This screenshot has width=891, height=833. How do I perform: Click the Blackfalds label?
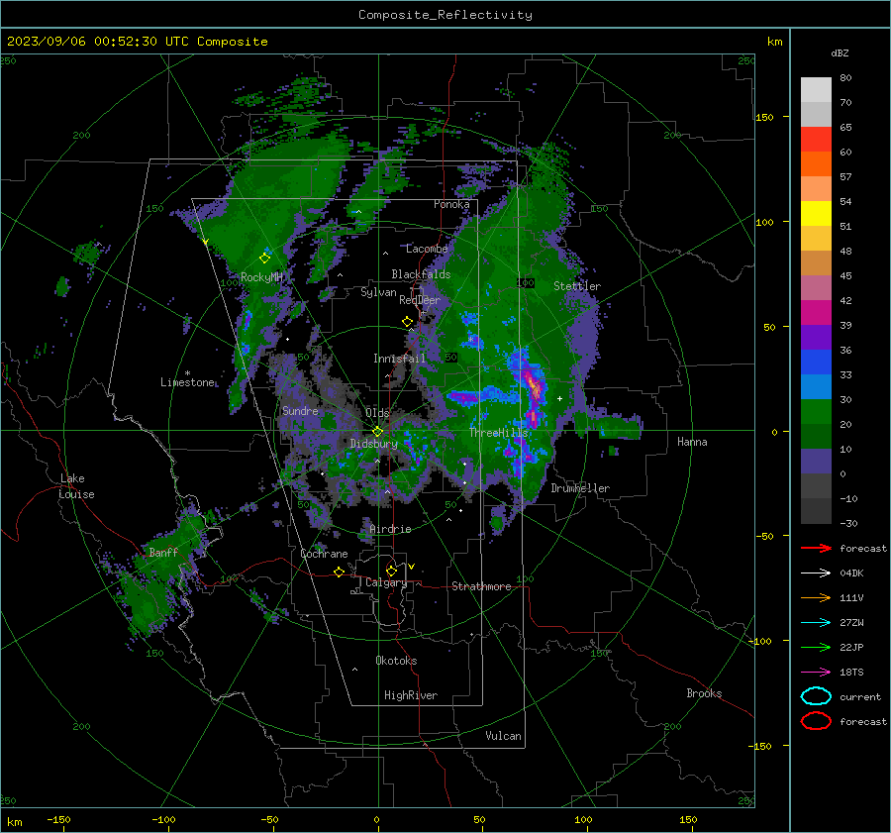(421, 274)
